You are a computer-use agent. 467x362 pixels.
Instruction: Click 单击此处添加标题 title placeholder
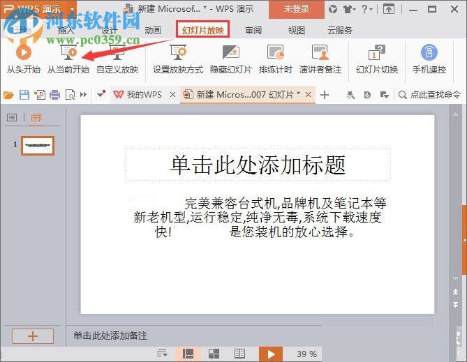(x=258, y=165)
